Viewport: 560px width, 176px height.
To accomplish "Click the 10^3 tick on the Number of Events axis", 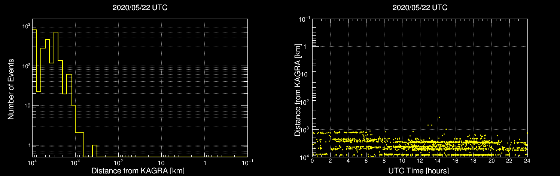I will point(26,26).
